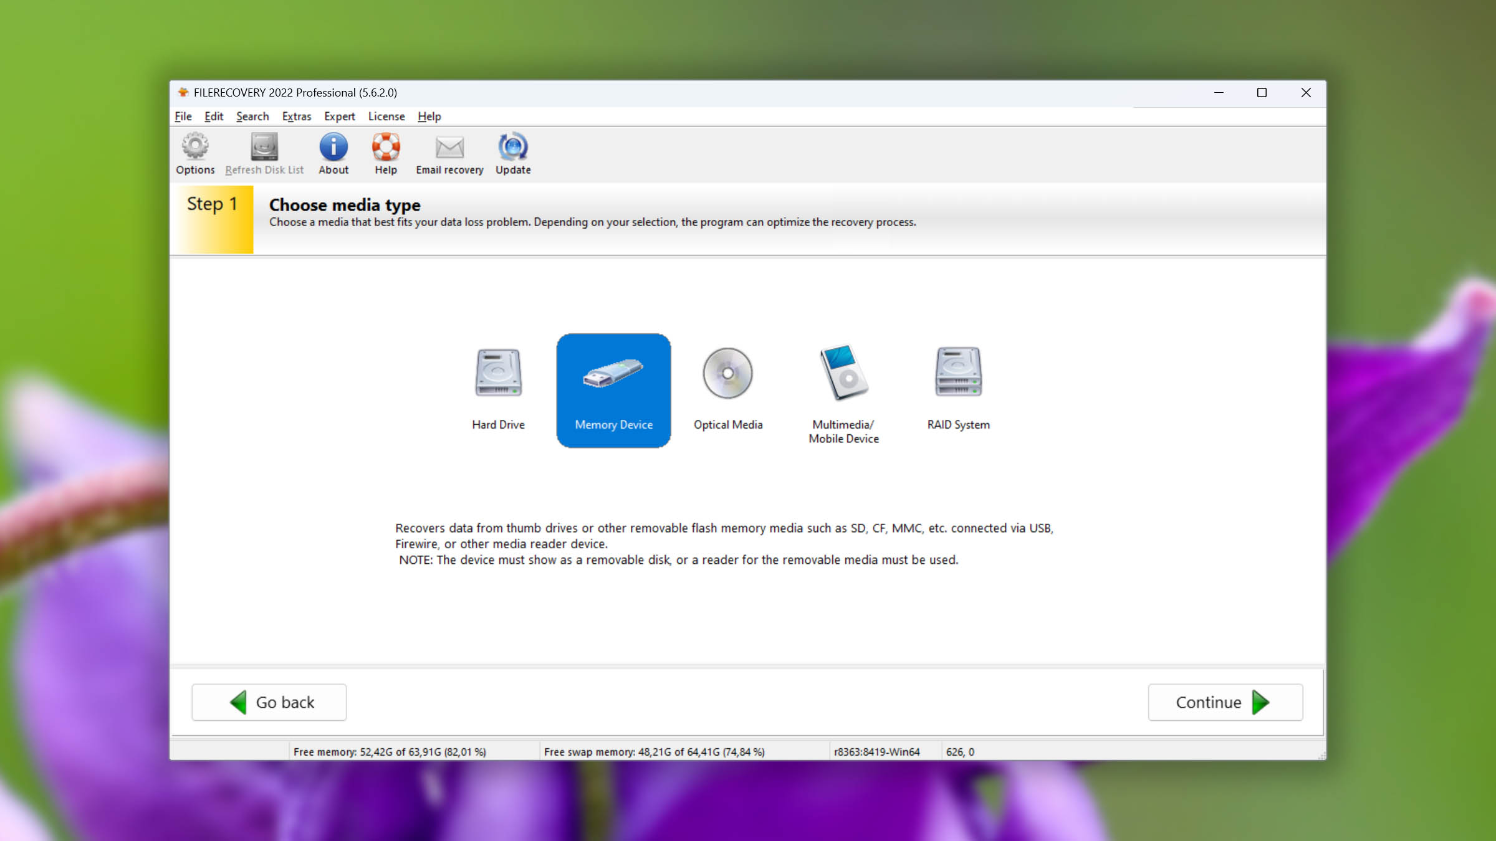Click the Help lifebuoy icon
This screenshot has height=841, width=1496.
386,153
